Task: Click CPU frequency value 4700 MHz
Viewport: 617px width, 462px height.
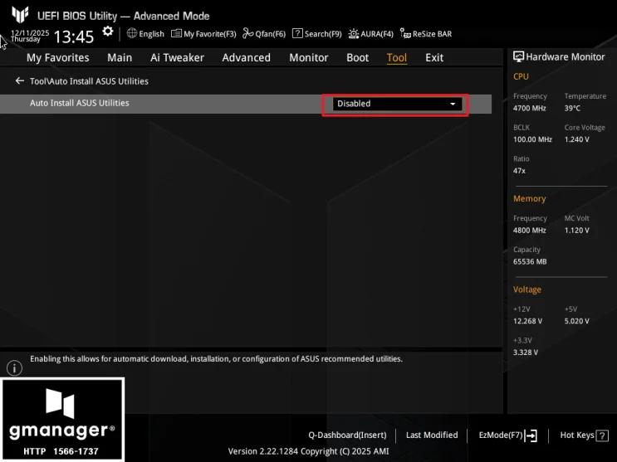Action: click(x=529, y=108)
